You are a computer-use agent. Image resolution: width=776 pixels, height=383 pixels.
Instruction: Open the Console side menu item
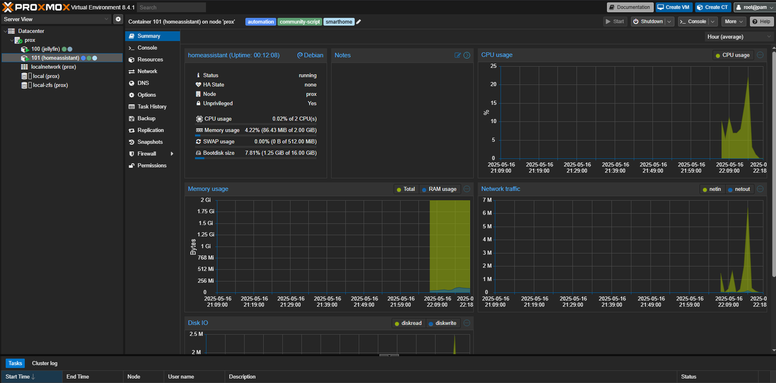click(x=153, y=48)
